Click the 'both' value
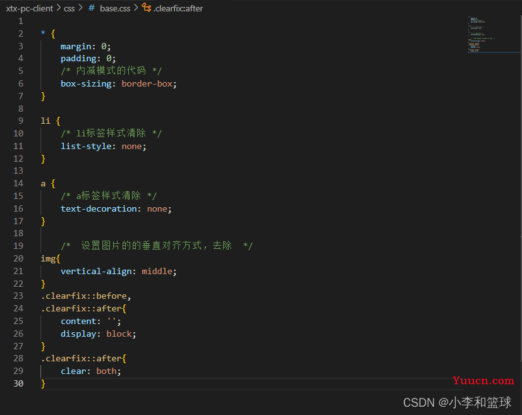 106,371
